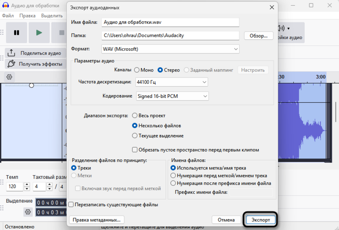Viewport: 339px width, 230px height.
Task: Start playback with the green Play button
Action: click(39, 33)
